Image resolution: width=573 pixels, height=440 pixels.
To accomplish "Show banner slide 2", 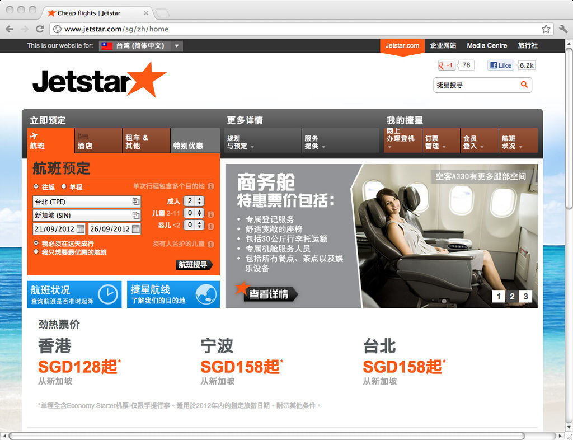I will [512, 296].
